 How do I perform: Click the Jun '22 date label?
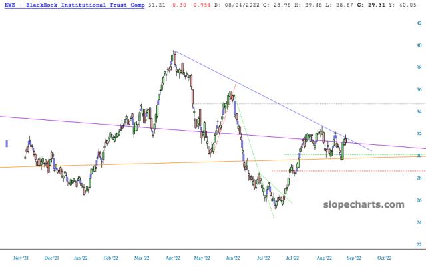[x=233, y=258]
